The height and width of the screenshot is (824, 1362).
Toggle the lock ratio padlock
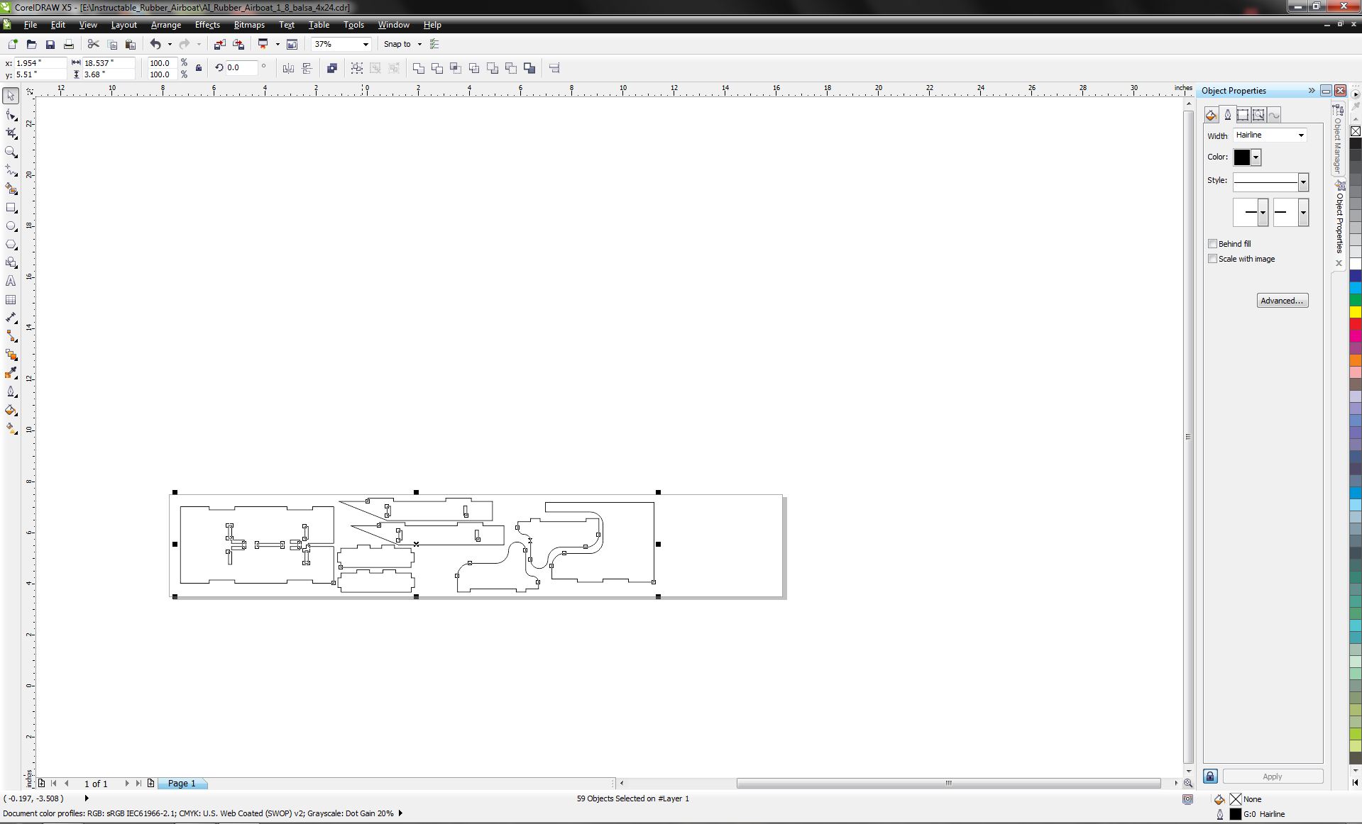click(x=199, y=68)
